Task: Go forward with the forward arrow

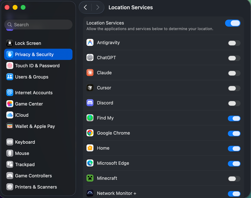Action: point(98,7)
